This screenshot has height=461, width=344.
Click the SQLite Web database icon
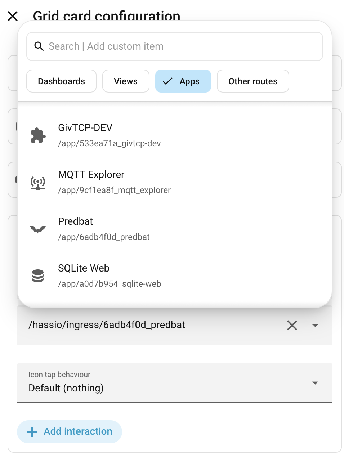[x=38, y=276]
